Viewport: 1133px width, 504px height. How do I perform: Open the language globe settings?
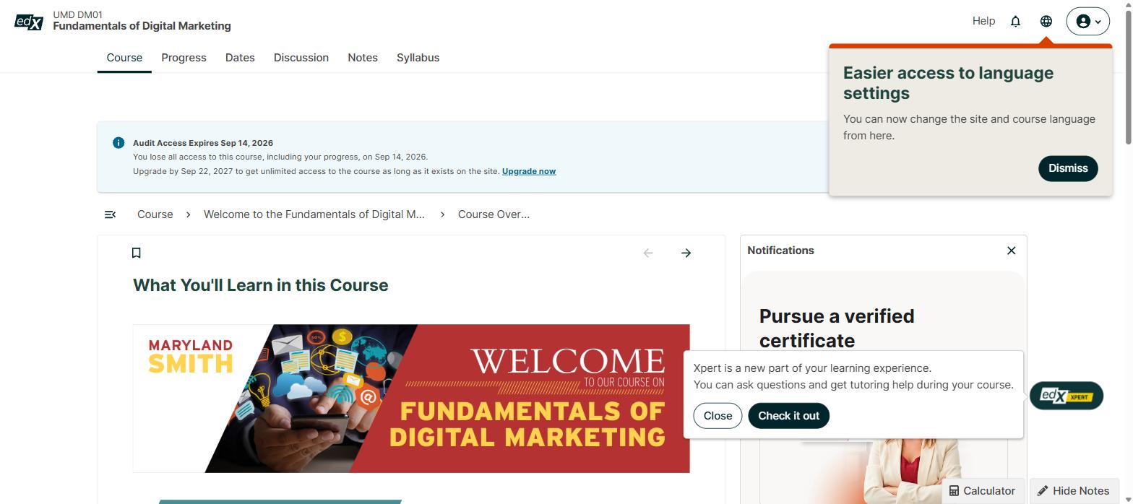tap(1046, 21)
